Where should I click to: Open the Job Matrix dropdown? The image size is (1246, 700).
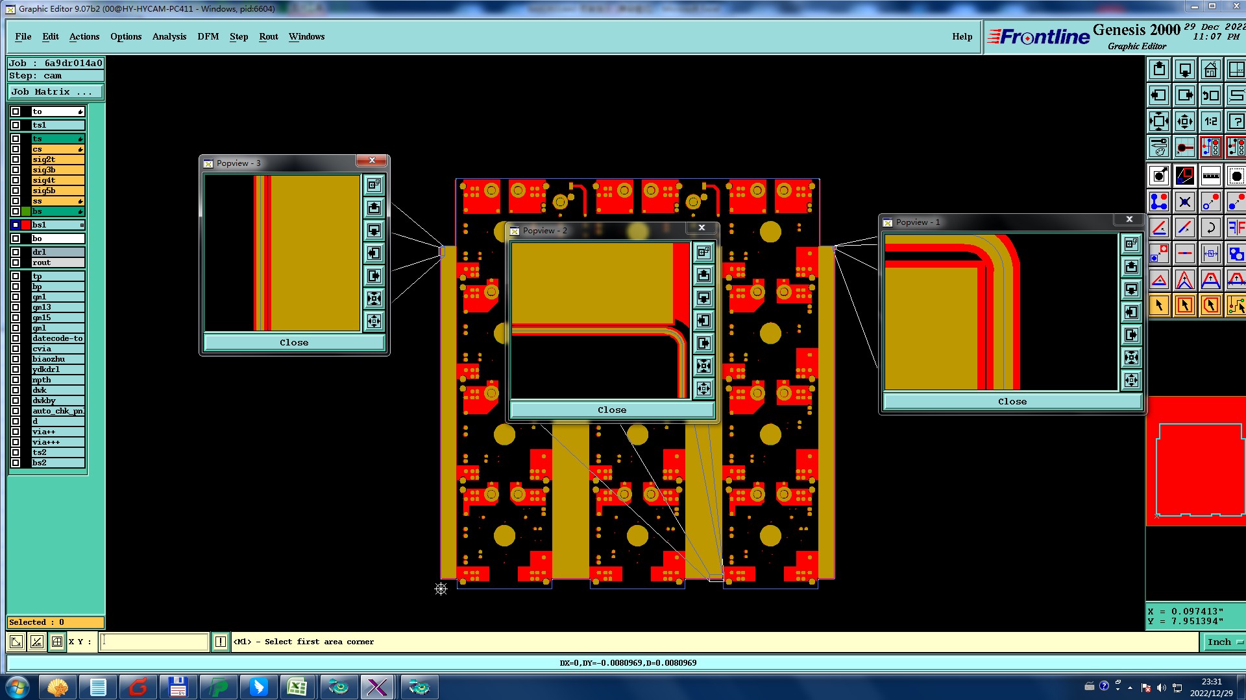click(55, 92)
